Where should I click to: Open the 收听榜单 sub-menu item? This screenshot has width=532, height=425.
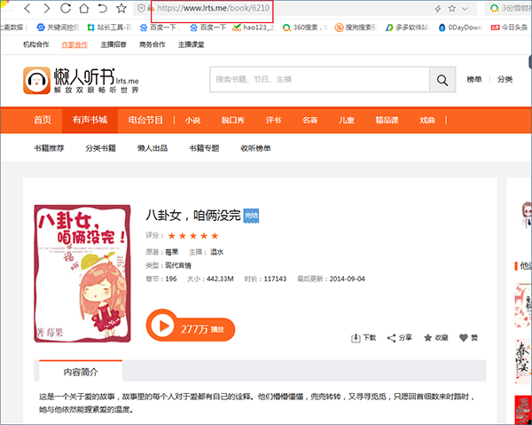tap(256, 148)
